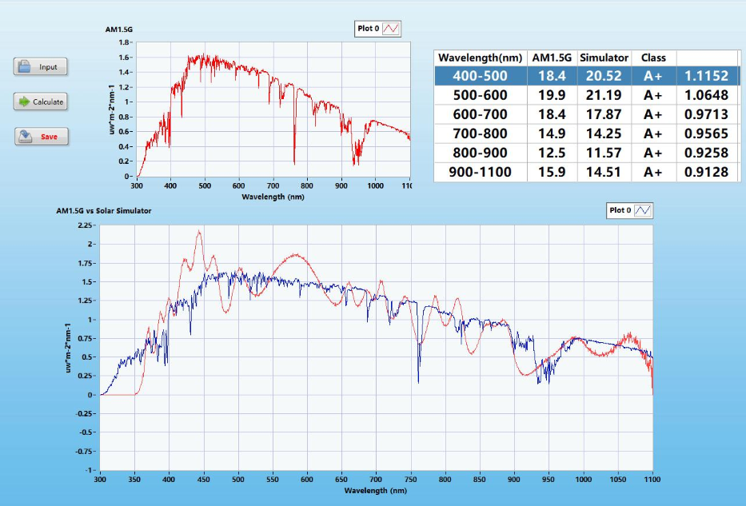Click inside the top AM1.5G spectrum plot area

[x=273, y=110]
